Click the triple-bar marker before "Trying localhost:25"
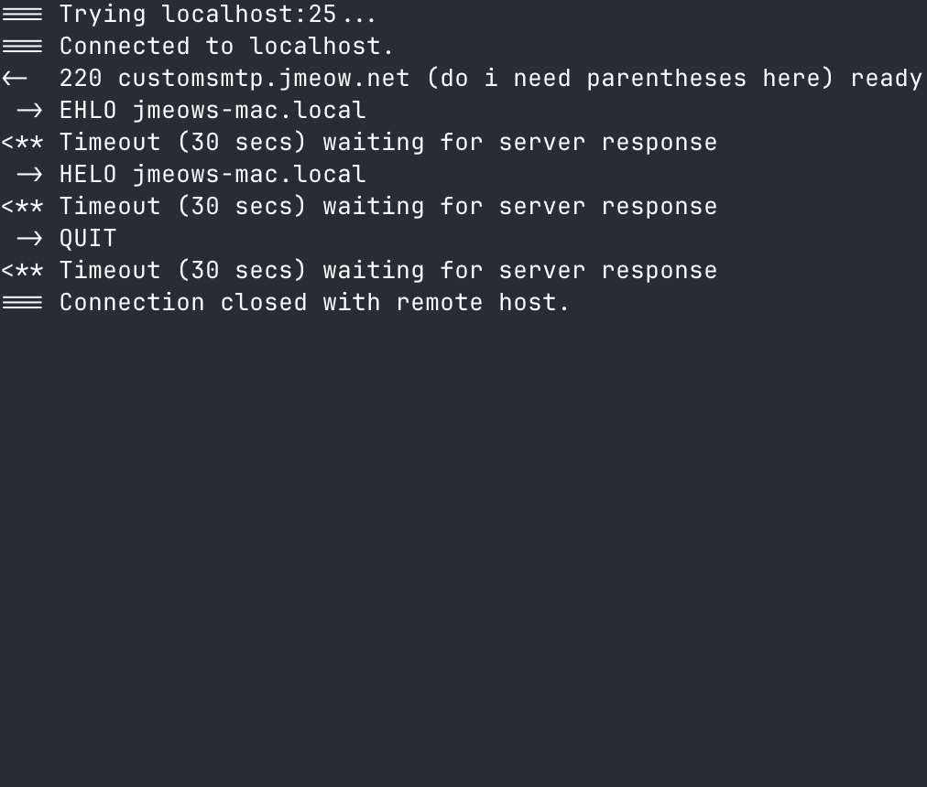Viewport: 927px width, 787px height. click(22, 15)
